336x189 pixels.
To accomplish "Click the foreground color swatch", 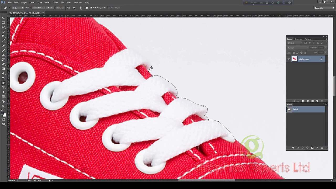I will 2,113.
